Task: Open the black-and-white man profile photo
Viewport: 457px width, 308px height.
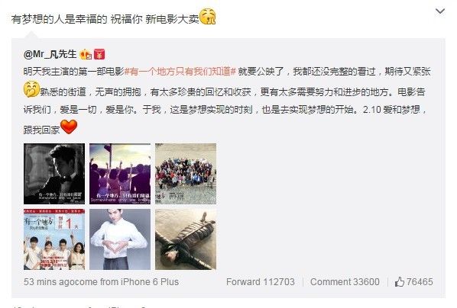Action: [x=54, y=174]
